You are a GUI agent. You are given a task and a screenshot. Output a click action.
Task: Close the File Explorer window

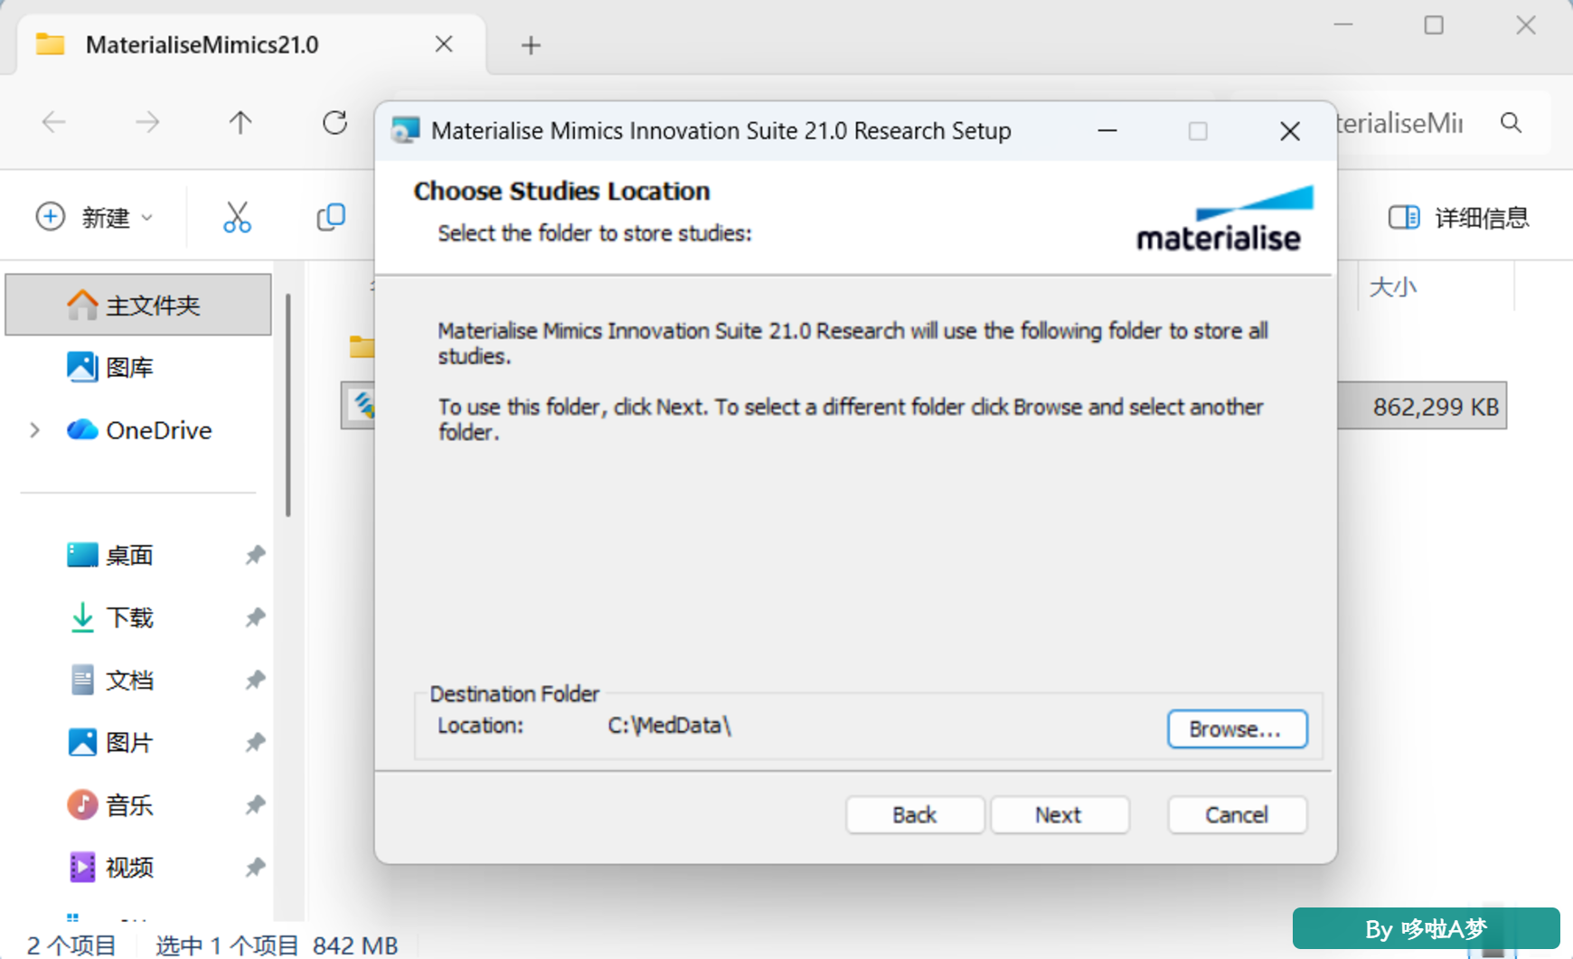pyautogui.click(x=1526, y=25)
